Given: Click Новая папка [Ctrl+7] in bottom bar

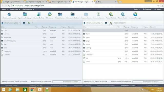Looking at the screenshot, I should coord(129,86).
